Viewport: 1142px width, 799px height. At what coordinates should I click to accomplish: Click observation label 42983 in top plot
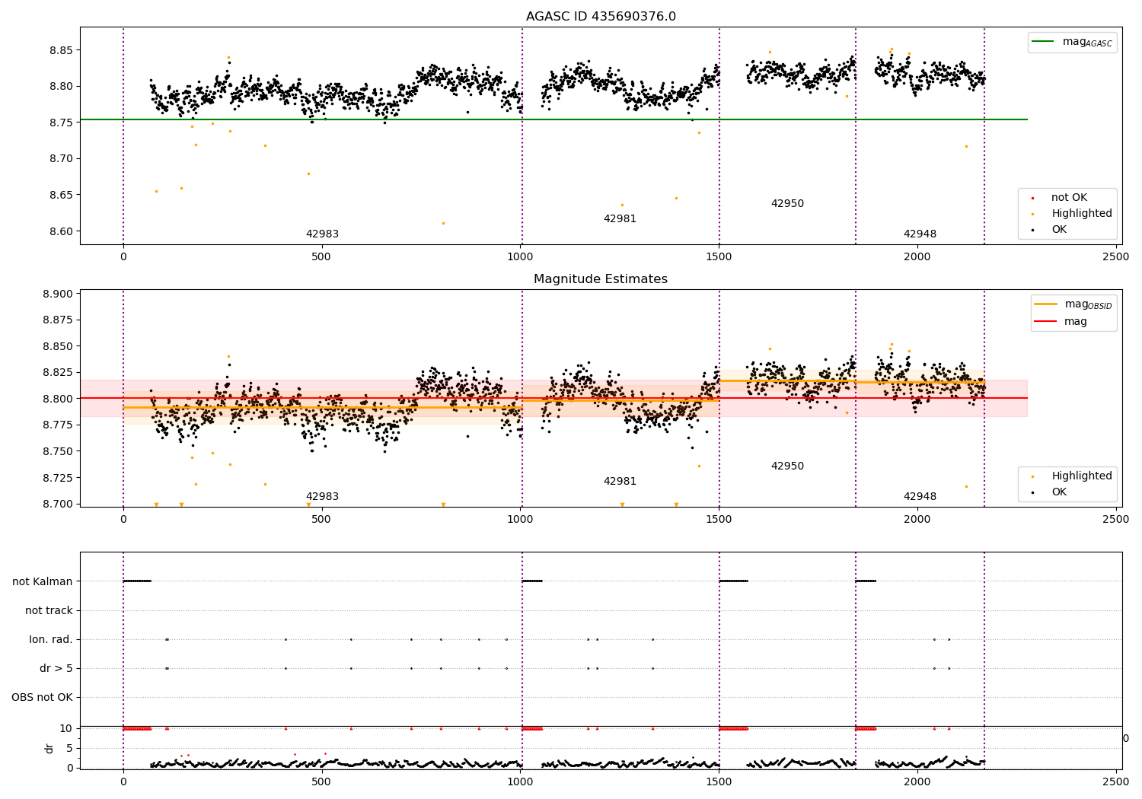pos(322,234)
